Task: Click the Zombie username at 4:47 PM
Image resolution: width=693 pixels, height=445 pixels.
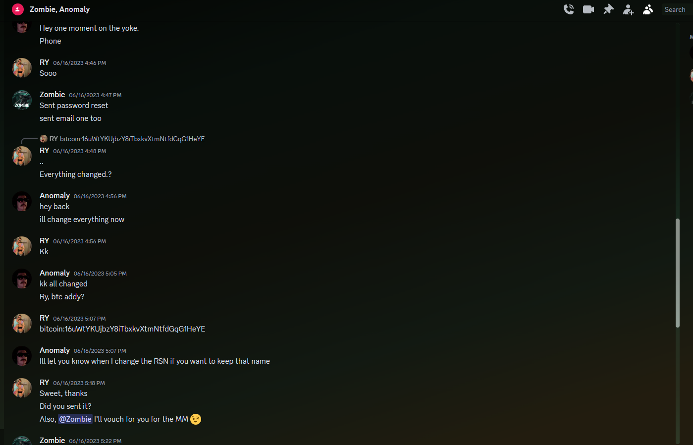Action: 52,95
